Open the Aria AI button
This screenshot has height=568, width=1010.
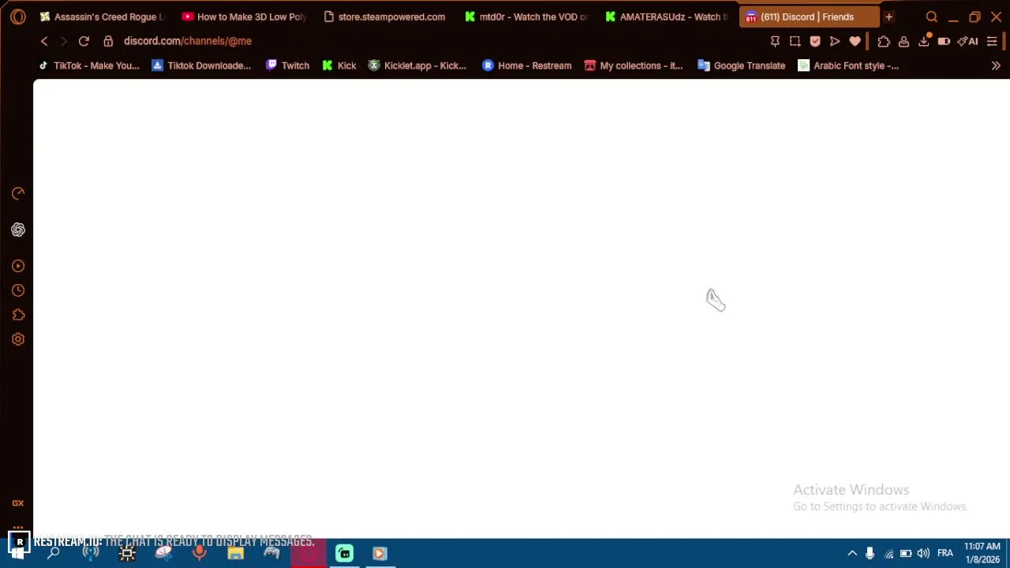coord(968,41)
